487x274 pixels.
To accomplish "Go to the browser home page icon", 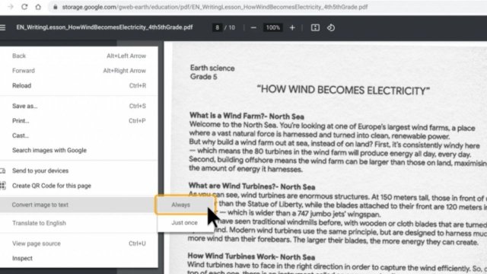I will click(38, 7).
